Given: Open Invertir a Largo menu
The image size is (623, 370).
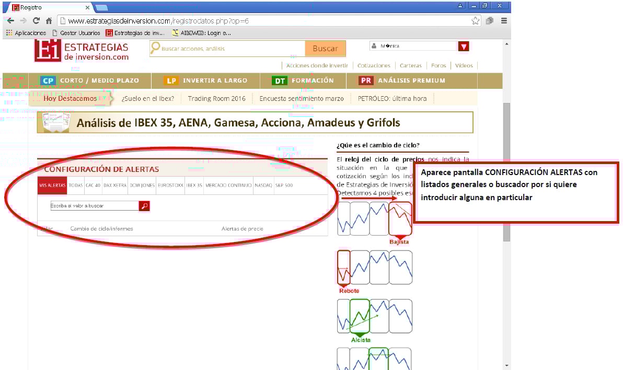Looking at the screenshot, I should (x=206, y=80).
